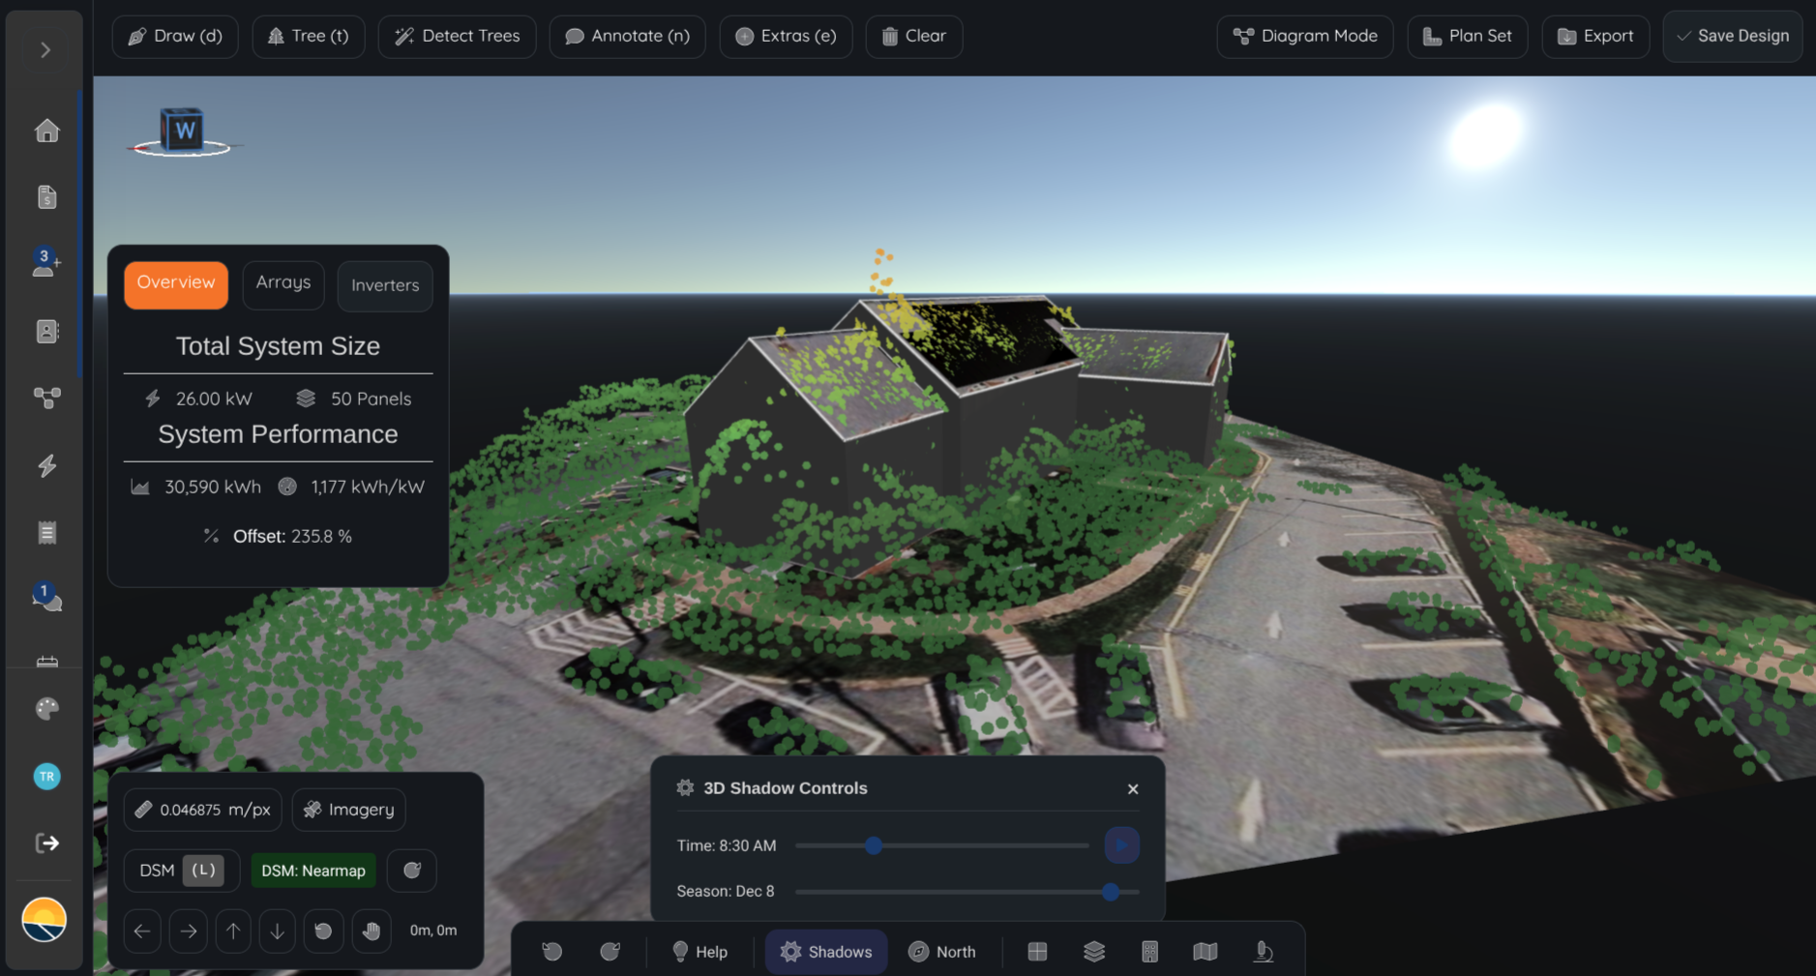Open the Home page from the sidebar

click(x=45, y=131)
